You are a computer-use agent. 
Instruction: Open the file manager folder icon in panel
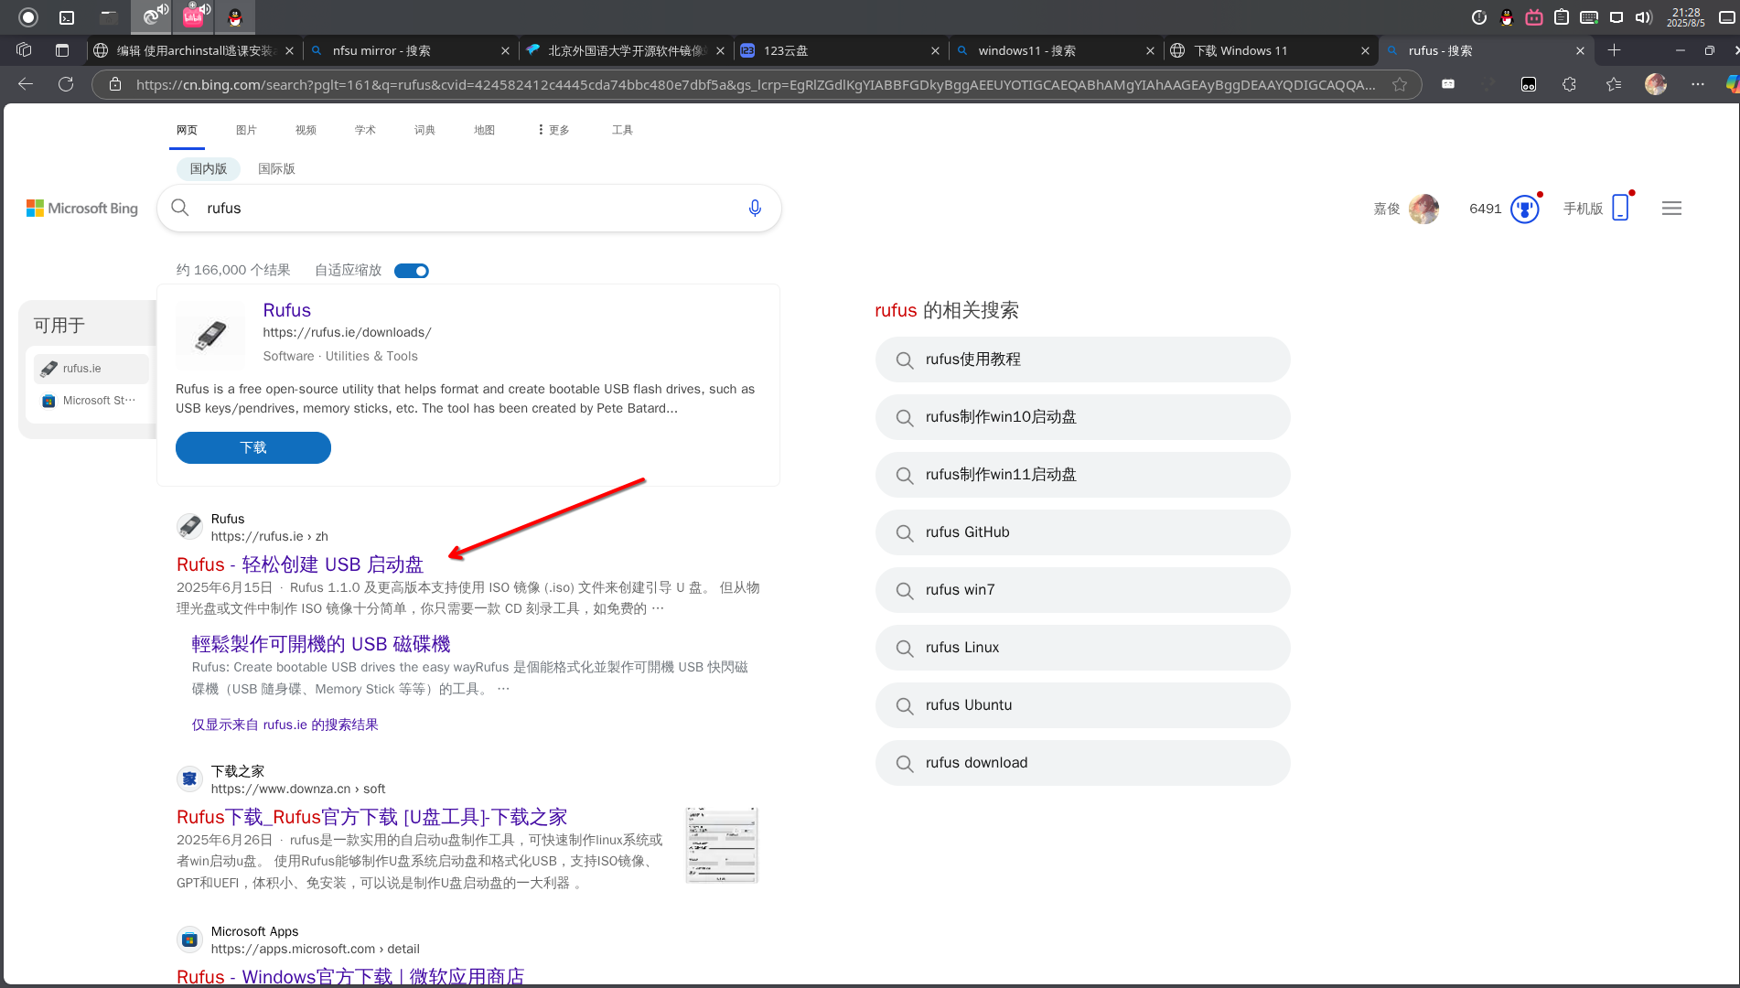(x=108, y=16)
